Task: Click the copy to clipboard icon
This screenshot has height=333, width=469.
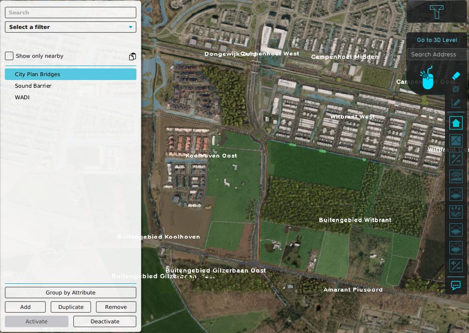Action: click(132, 56)
